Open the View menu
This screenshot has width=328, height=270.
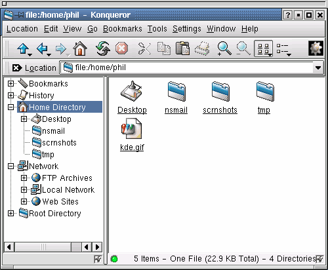72,29
